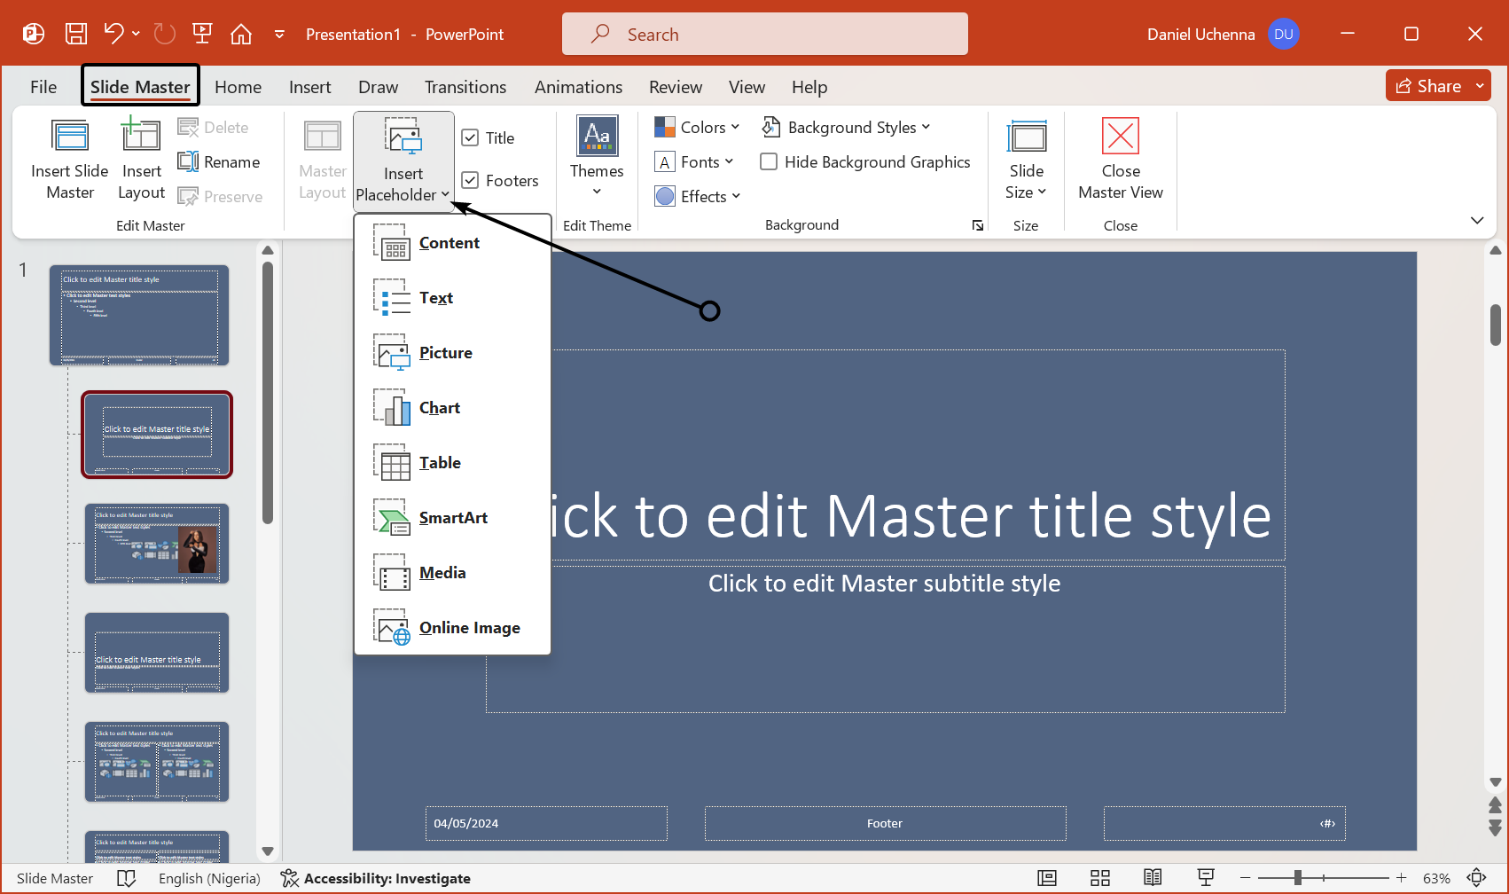Fit slide to current window icon

coord(1476,878)
